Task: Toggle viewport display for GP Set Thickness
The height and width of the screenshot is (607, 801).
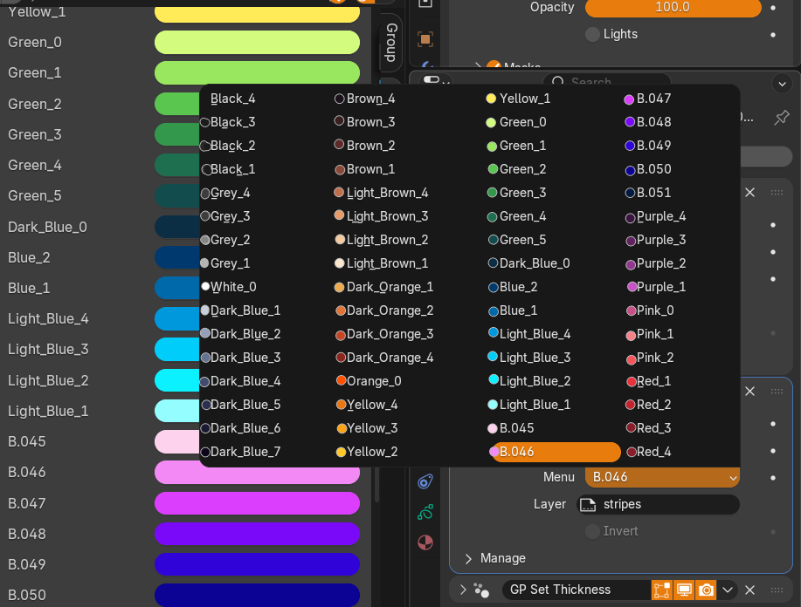Action: point(684,590)
